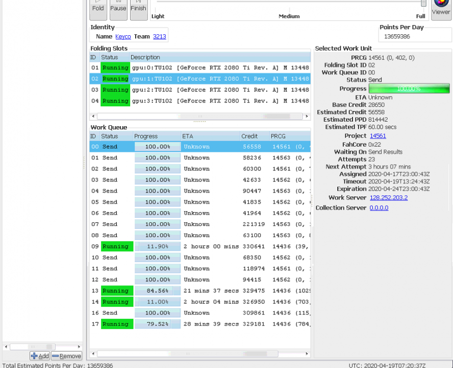
Task: Click the Points Per Day value 13659386
Action: point(397,36)
